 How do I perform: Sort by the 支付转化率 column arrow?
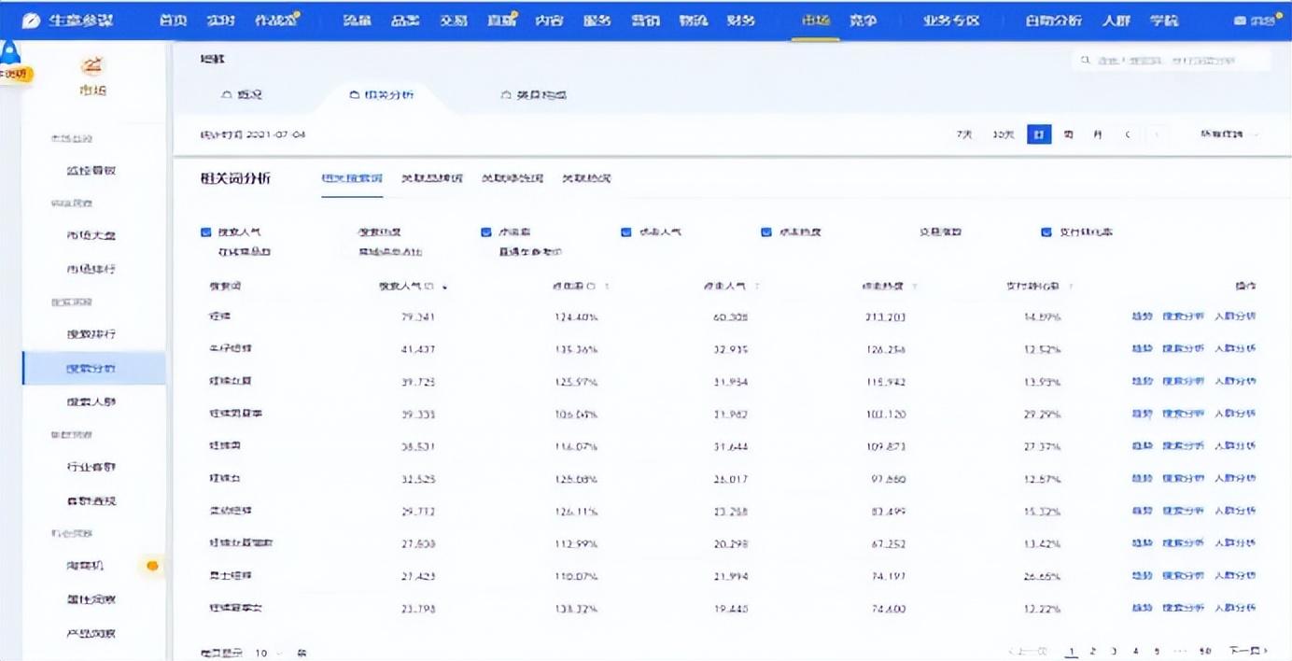(1071, 287)
